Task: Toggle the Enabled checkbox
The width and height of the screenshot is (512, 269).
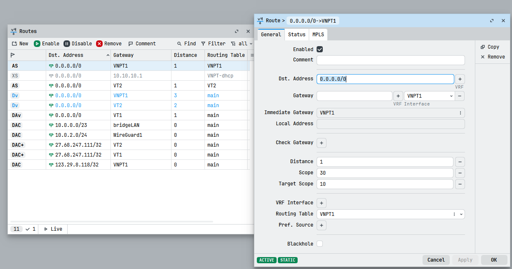Action: (319, 49)
